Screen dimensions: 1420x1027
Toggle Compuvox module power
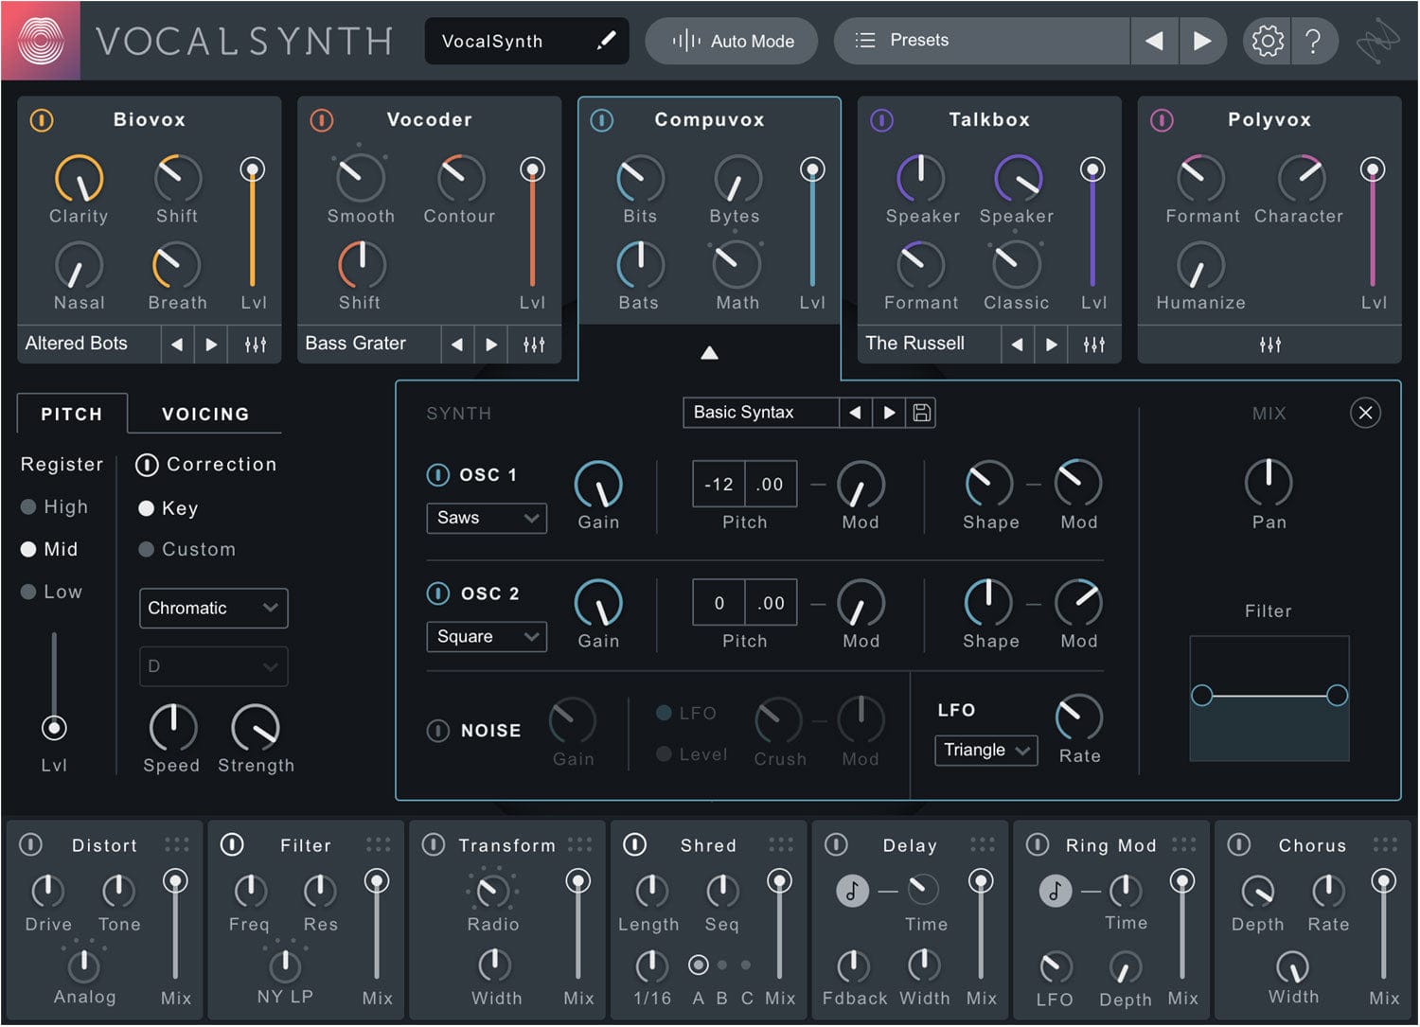point(602,120)
